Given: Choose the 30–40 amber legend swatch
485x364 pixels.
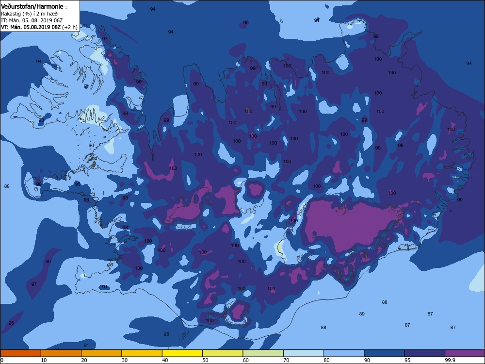Looking at the screenshot, I should pos(142,353).
